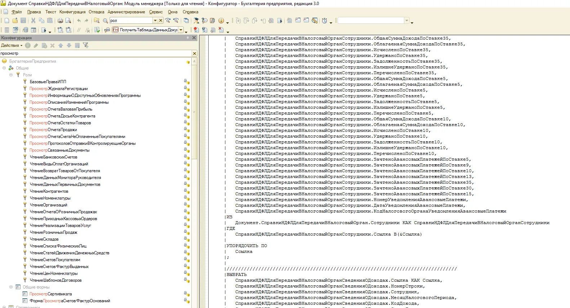Open the empty combo box dropdown in the right toolbar
The image size is (570, 308).
(x=407, y=21)
